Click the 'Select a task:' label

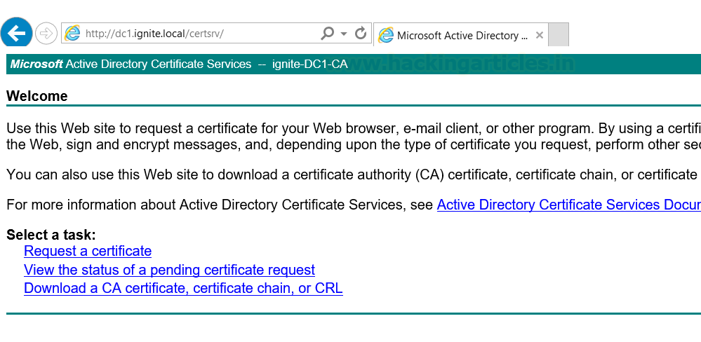pyautogui.click(x=51, y=235)
